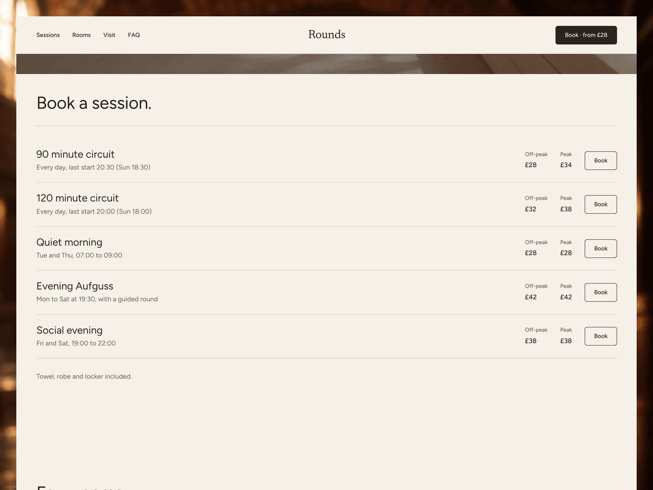
Task: Click the '120 minute circuit' title
Action: (x=78, y=198)
